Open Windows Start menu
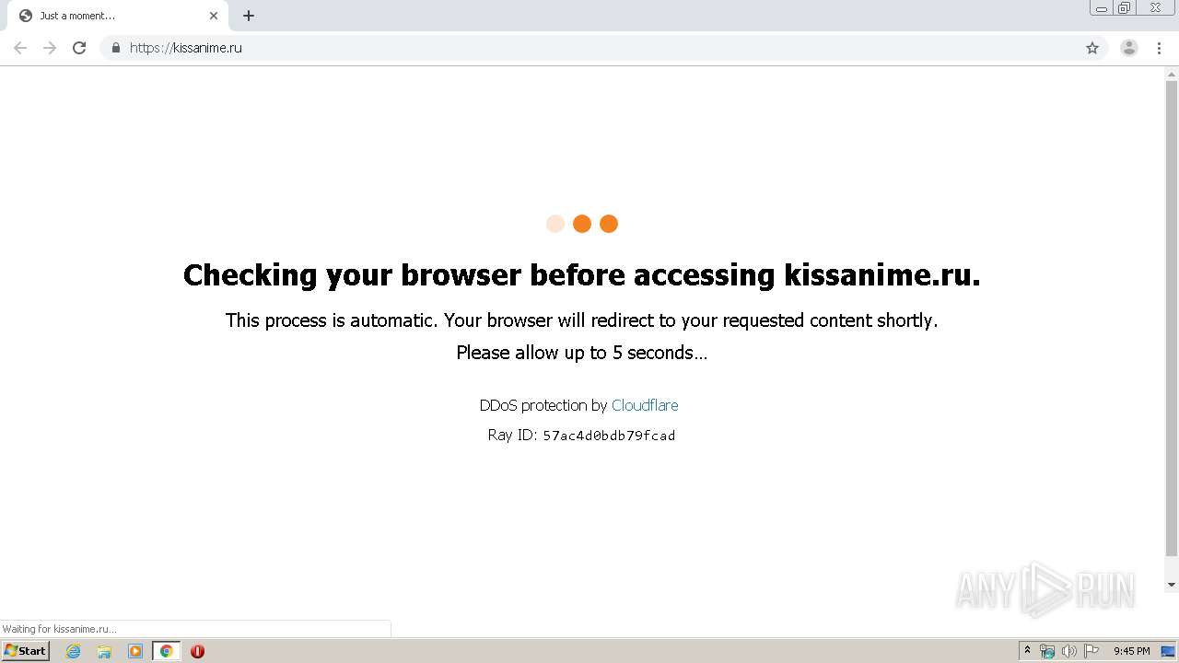This screenshot has width=1179, height=663. [x=25, y=651]
